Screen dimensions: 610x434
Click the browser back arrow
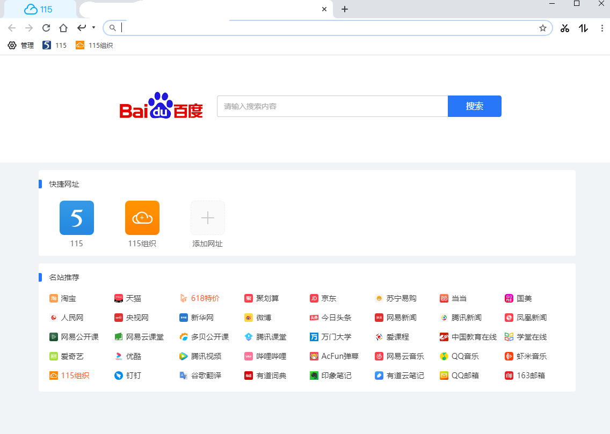point(12,28)
